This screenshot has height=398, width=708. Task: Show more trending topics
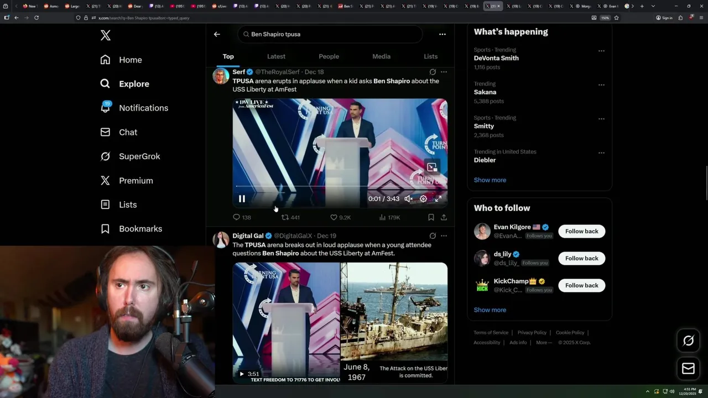click(x=490, y=180)
